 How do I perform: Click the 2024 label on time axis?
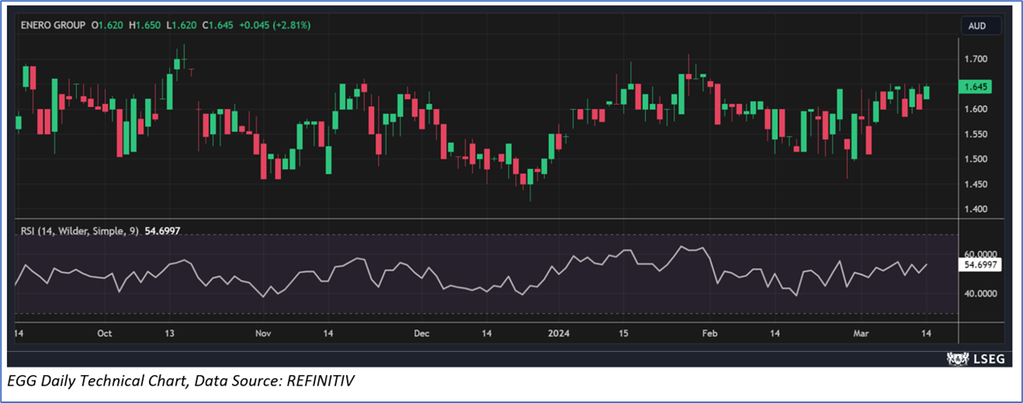[x=559, y=333]
